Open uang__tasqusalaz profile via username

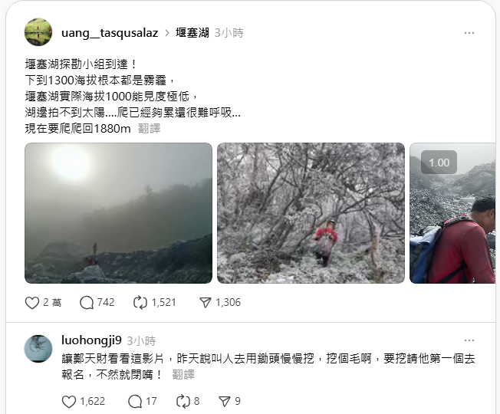[x=110, y=33]
